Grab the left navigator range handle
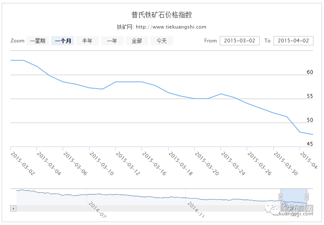Screen dimensions: 324x225 tap(280, 197)
